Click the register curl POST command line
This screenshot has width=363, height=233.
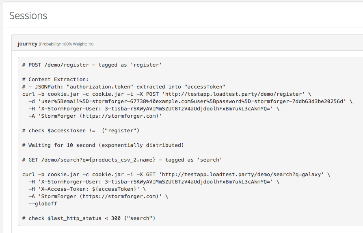[x=167, y=94]
